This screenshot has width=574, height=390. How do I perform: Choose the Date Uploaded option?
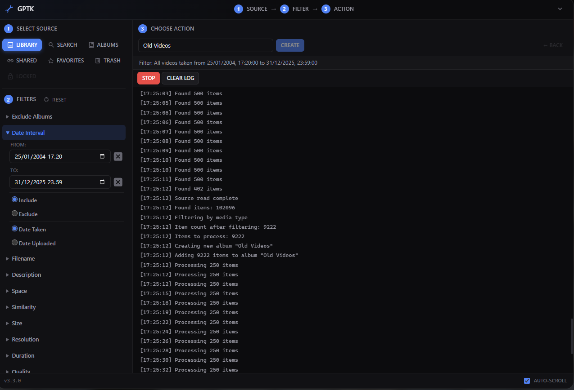click(15, 243)
